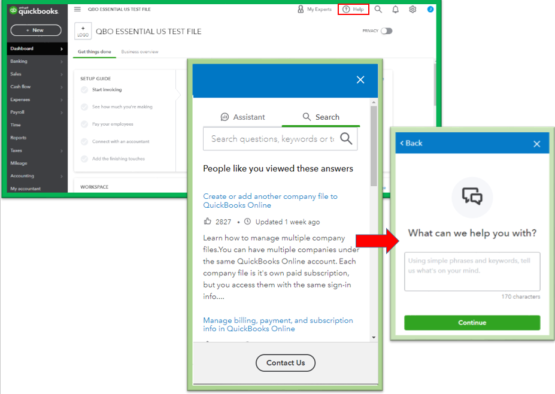
Task: Click the dashboard page vertical scrollbar
Action: [435, 85]
